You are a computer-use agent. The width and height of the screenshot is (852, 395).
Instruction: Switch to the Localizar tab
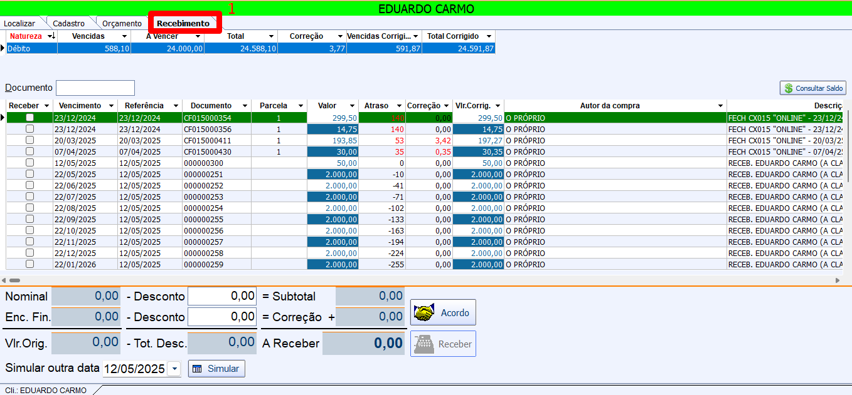pos(19,23)
